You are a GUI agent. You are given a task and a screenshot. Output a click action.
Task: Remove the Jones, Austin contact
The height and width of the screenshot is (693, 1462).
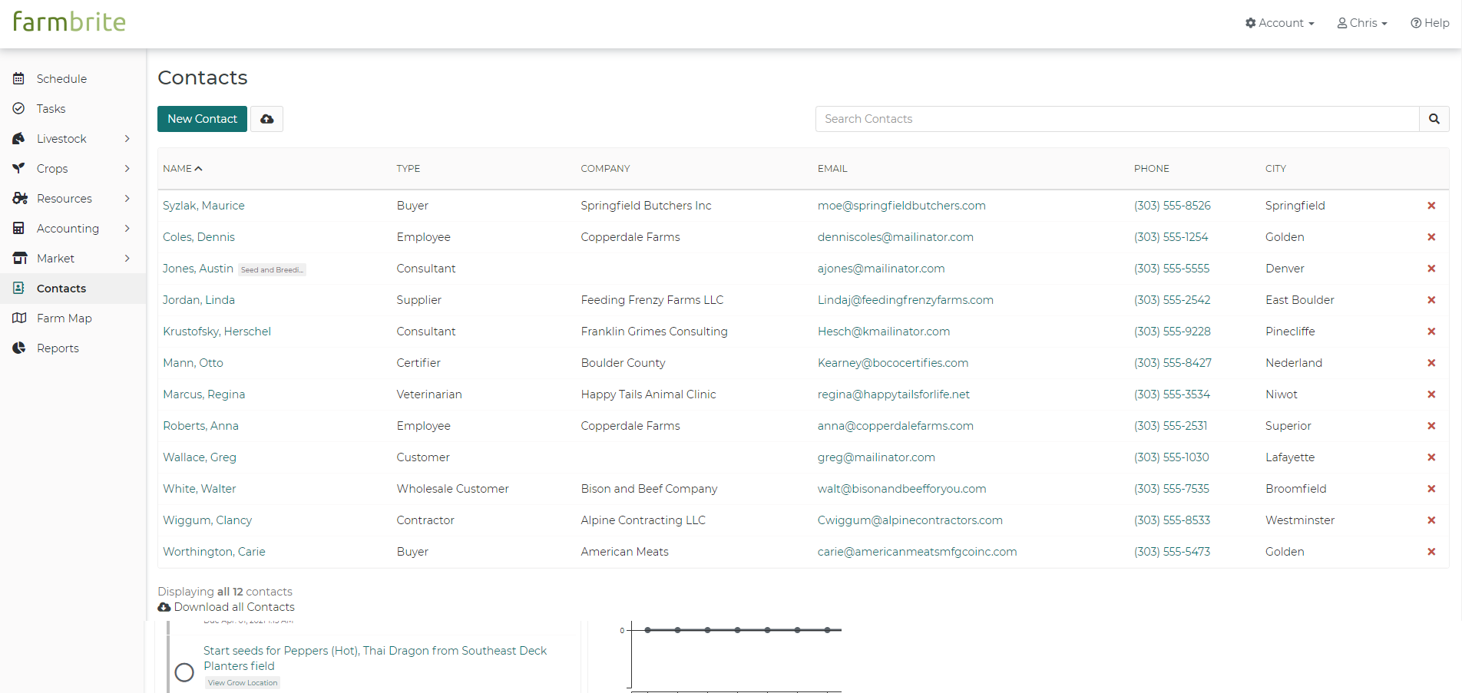click(1431, 269)
